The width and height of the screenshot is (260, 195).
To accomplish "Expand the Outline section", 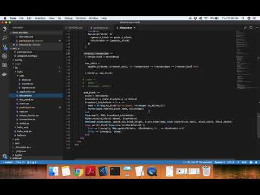I will (36, 158).
